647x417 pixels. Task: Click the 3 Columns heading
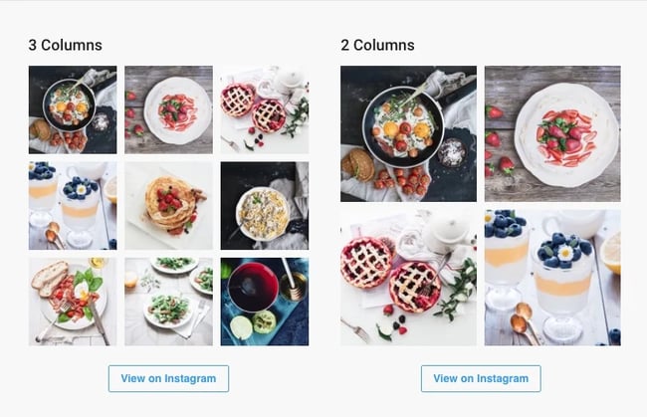coord(65,45)
